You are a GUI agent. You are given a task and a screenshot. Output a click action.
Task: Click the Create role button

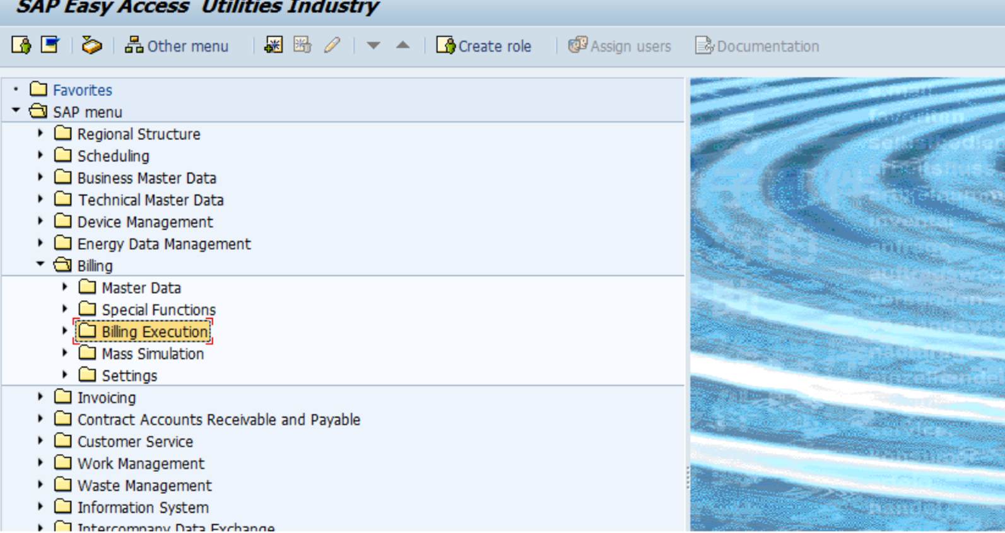coord(483,46)
